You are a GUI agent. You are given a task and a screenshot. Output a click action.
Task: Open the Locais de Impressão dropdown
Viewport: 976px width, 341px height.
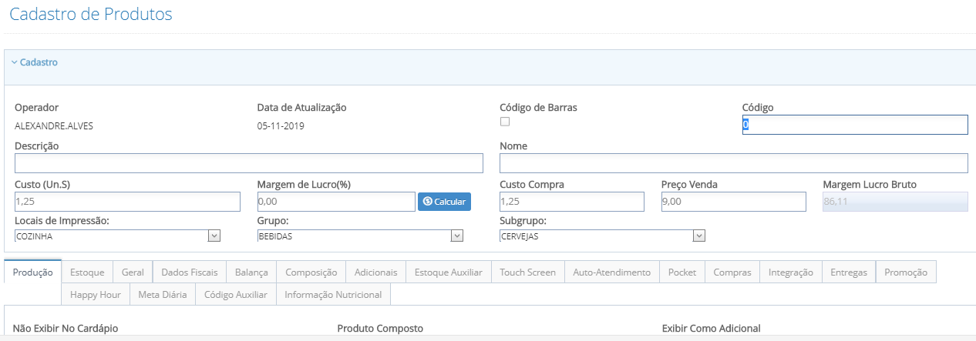click(118, 236)
